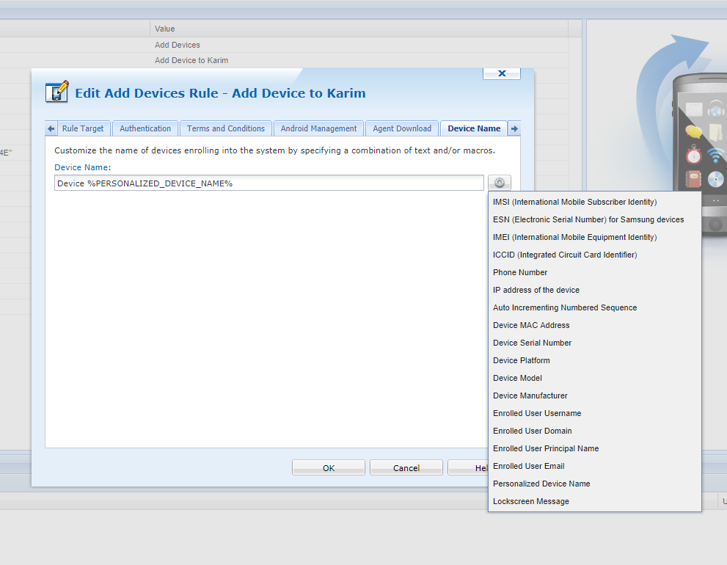The image size is (727, 565).
Task: Pick Auto Incrementing Numbered Sequence
Action: coord(565,307)
